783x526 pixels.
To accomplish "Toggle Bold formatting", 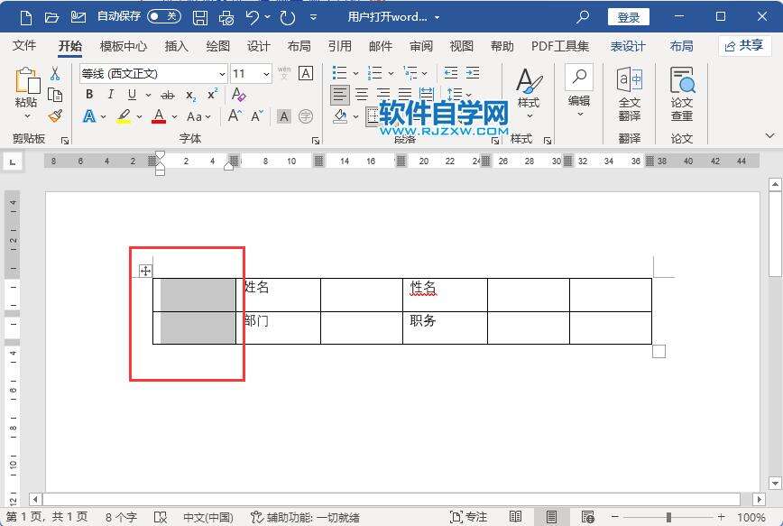I will (x=89, y=95).
